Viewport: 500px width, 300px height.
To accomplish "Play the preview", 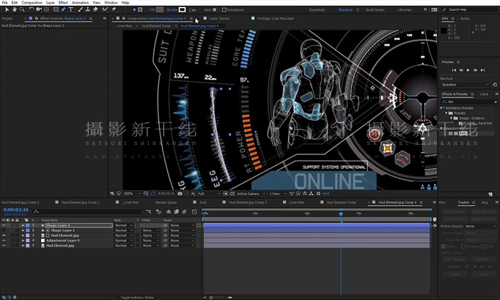I will point(468,70).
